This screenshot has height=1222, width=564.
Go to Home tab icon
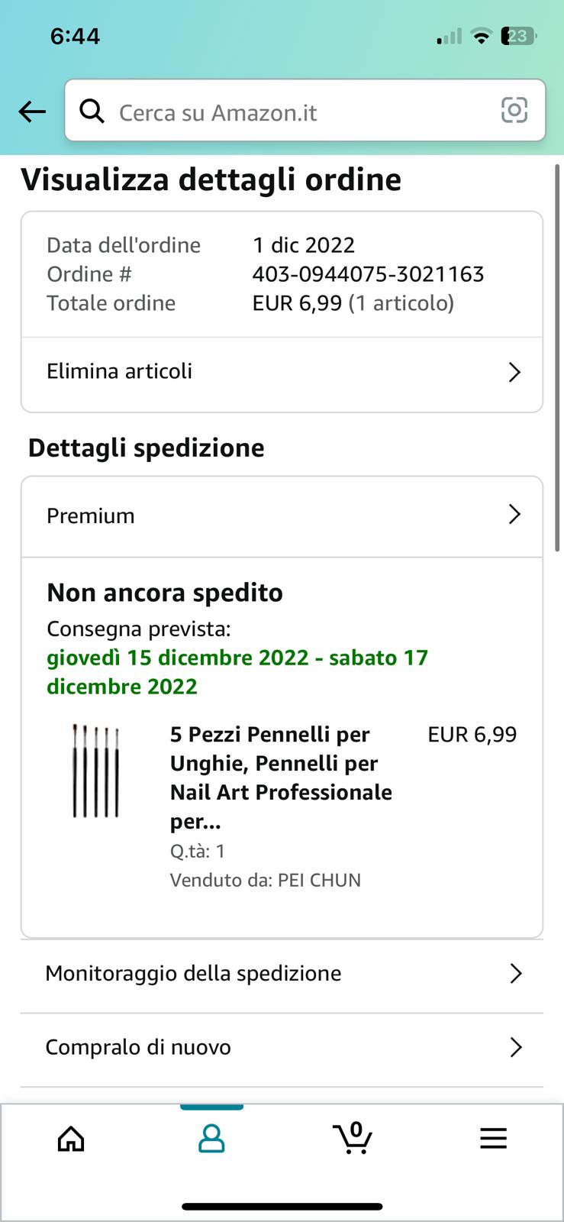[x=71, y=1139]
